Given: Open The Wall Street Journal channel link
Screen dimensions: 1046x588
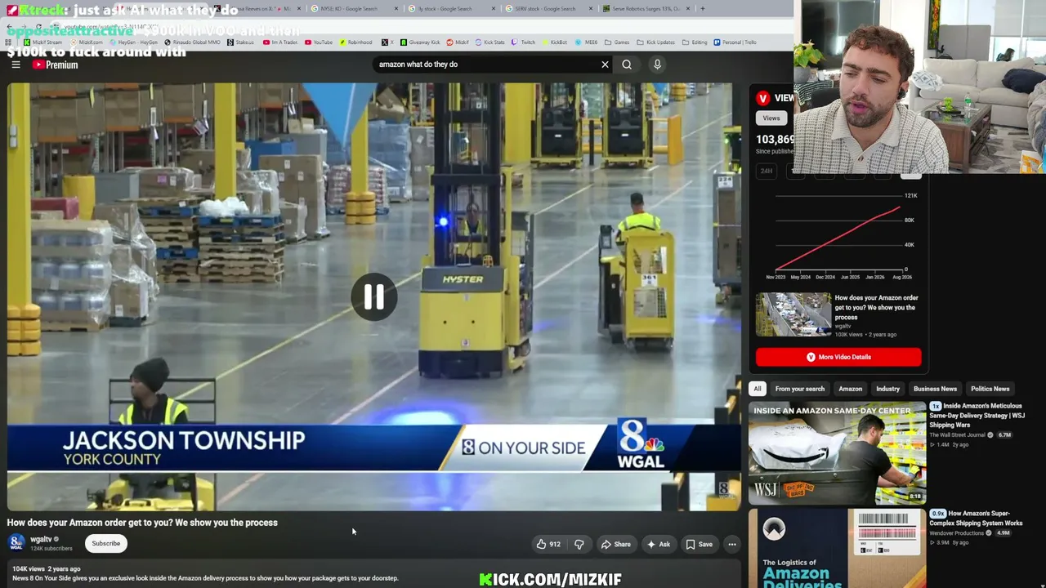Looking at the screenshot, I should [959, 435].
